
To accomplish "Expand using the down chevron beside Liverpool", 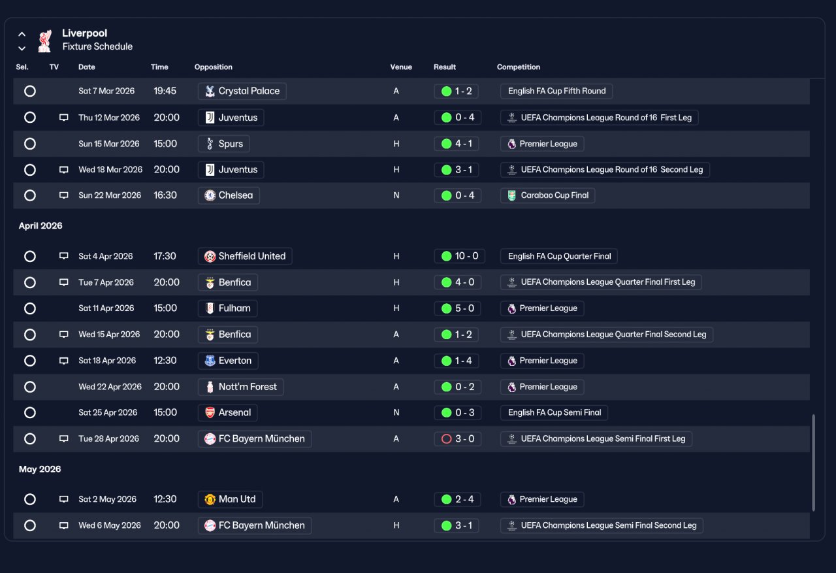I will (x=22, y=48).
